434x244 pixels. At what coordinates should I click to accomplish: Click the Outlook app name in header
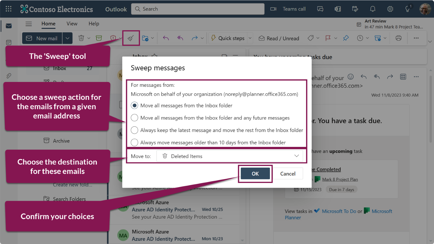tap(116, 9)
